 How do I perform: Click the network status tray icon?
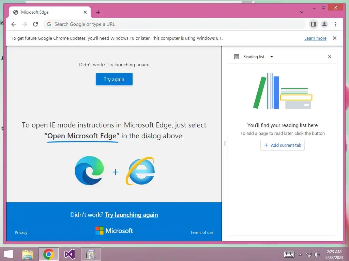(308, 255)
